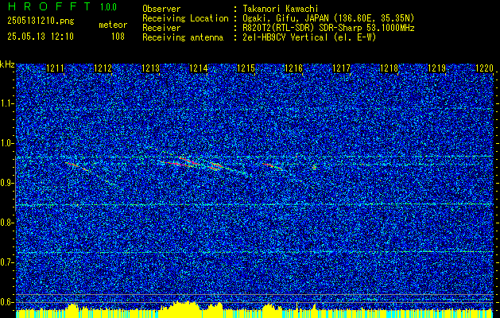The image size is (500, 318).
Task: Click the 0.9 kHz axis label
Action: pyautogui.click(x=7, y=183)
